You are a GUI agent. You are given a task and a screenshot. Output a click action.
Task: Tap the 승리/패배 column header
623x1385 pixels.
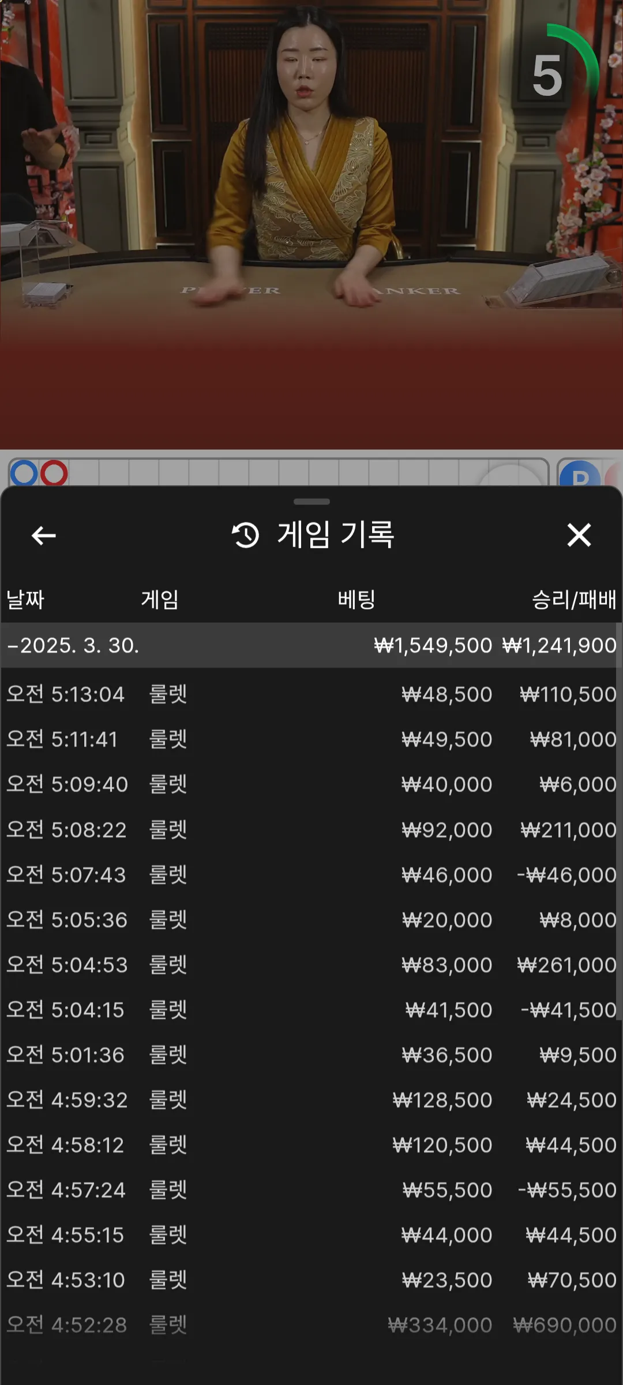tap(574, 600)
